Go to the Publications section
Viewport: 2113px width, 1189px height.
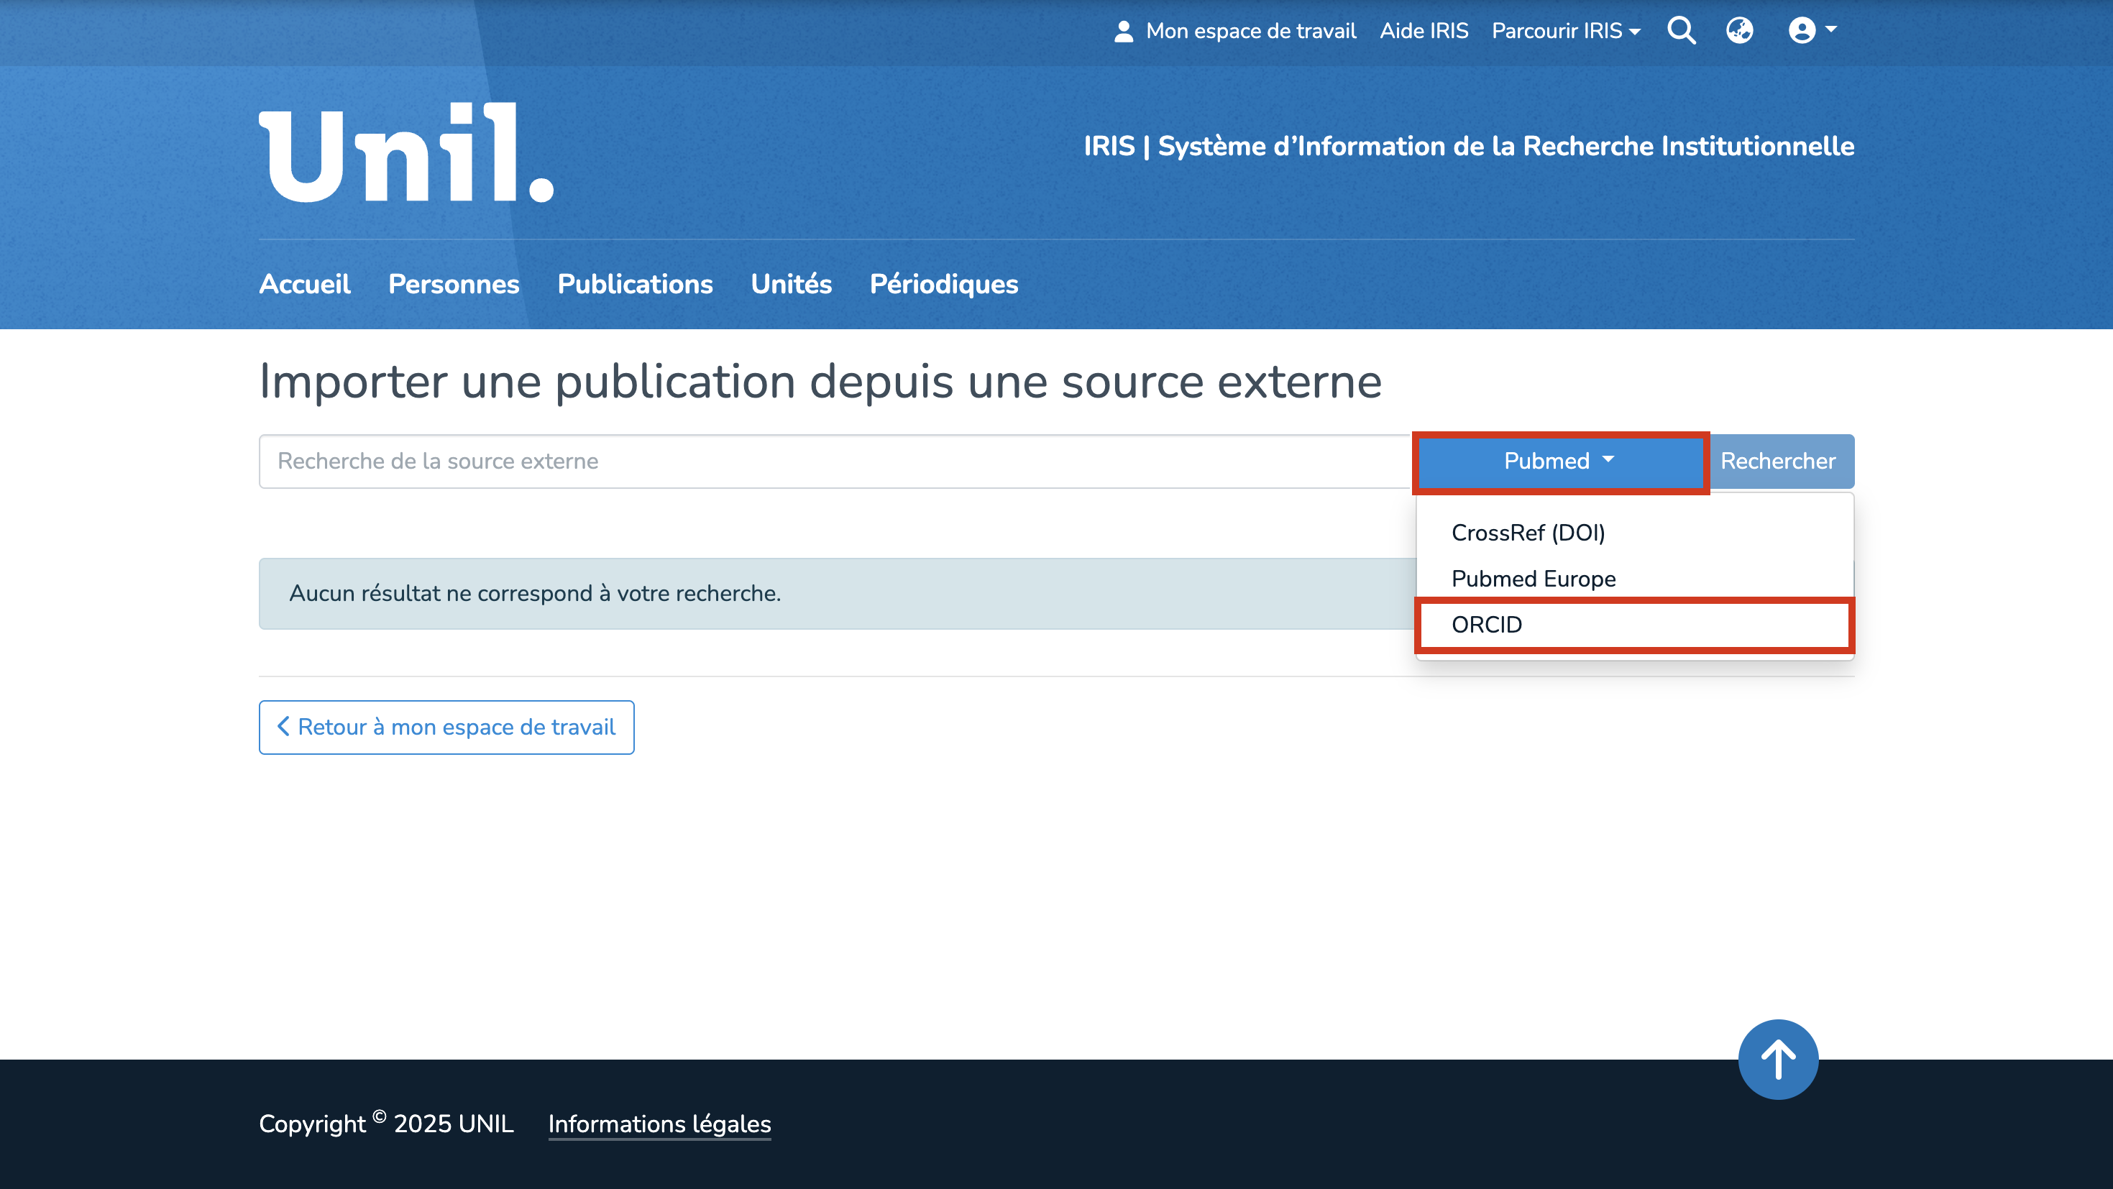635,285
